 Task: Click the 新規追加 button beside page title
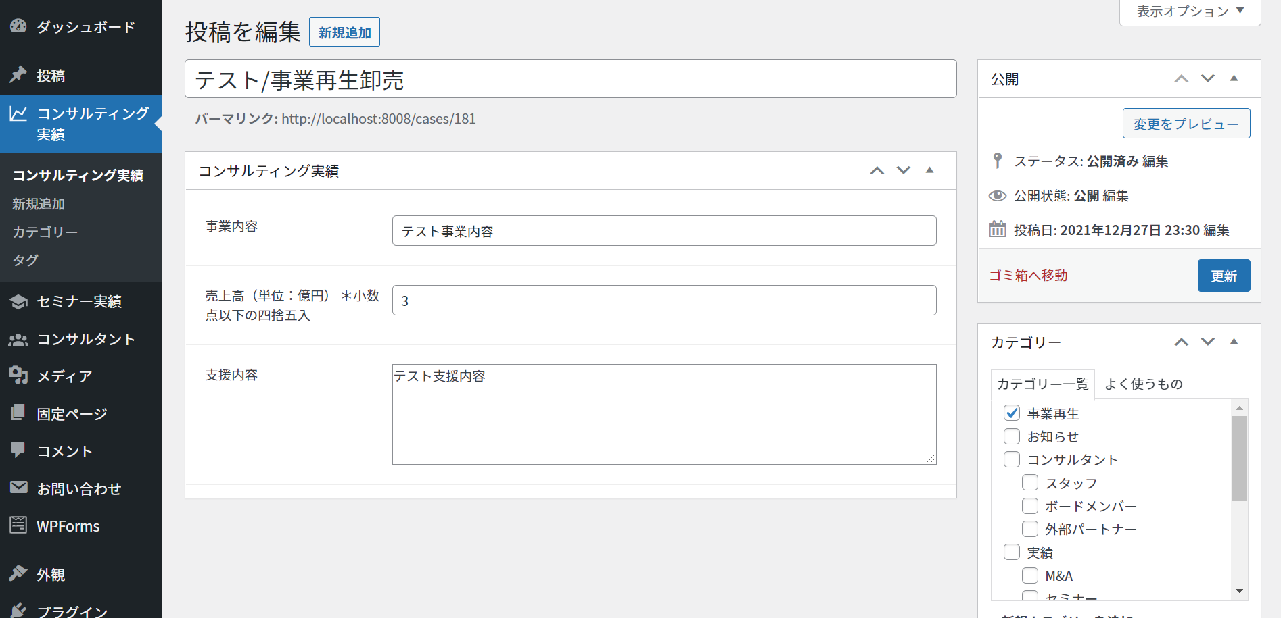point(344,32)
